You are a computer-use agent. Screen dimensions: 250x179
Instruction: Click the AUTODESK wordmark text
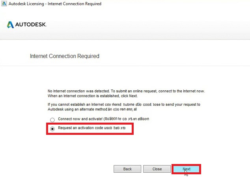(31, 25)
